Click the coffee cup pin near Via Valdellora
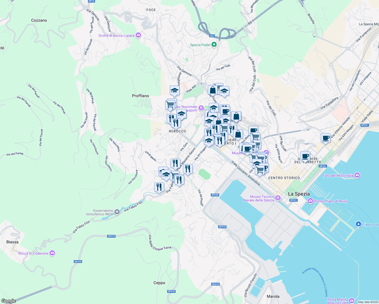Viewport: 379px width, 304px height. point(326,139)
